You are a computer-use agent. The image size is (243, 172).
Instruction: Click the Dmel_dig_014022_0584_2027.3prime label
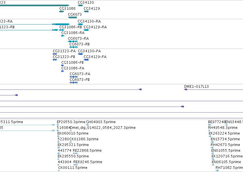pos(103,128)
